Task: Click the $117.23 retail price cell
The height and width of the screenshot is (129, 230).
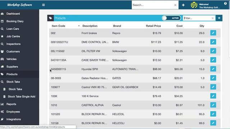Action: 156,42
